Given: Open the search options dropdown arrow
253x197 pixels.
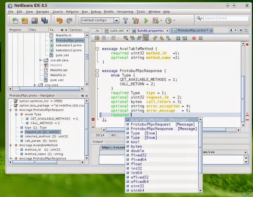Looking at the screenshot, I should pyautogui.click(x=202, y=18).
